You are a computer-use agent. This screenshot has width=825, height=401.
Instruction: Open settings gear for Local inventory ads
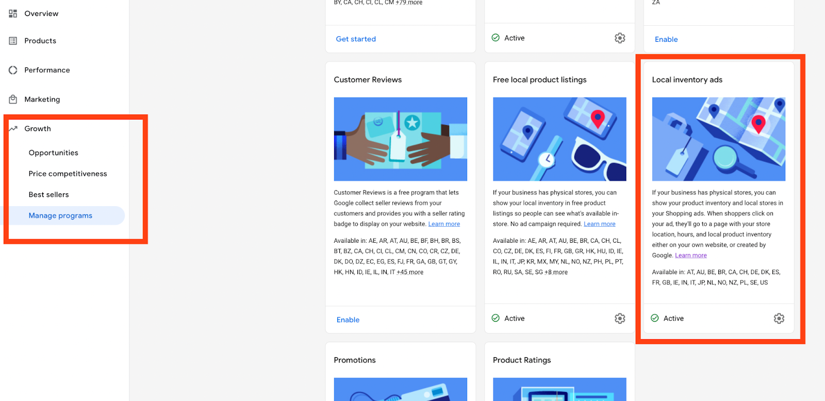click(779, 319)
